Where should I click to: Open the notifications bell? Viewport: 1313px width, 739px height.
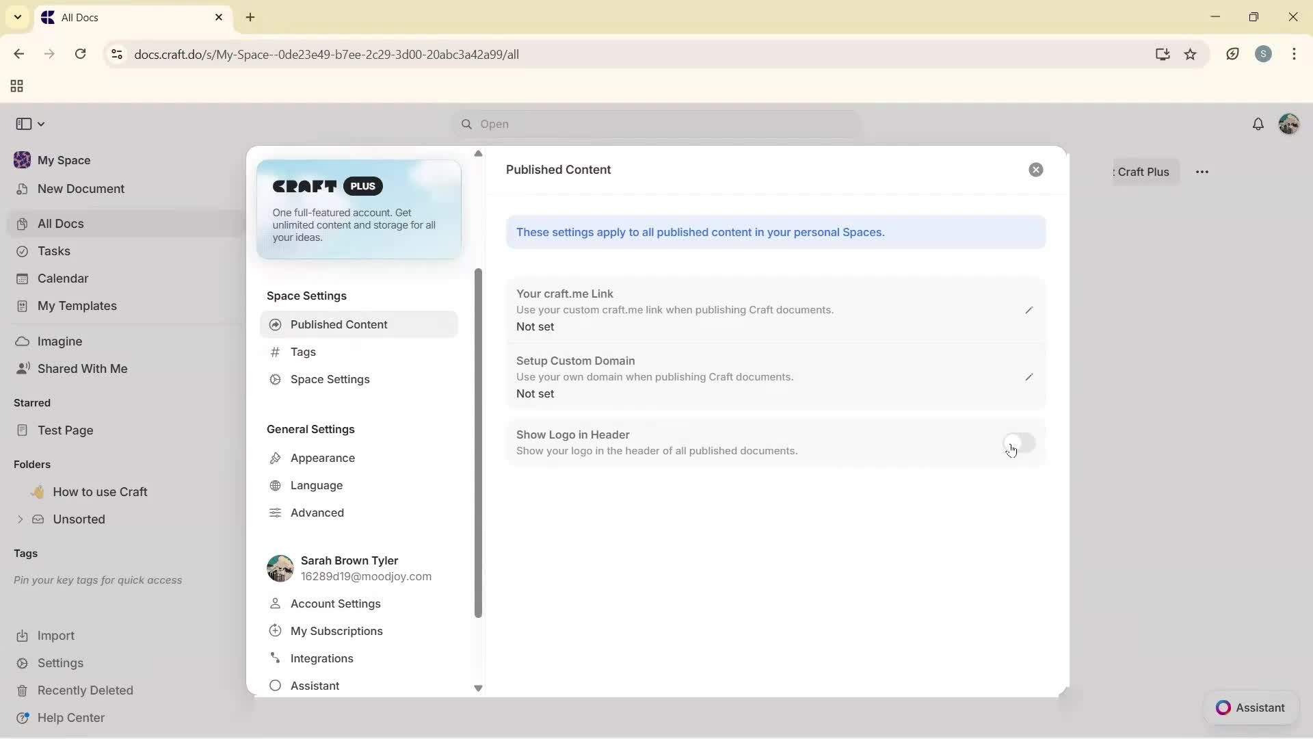pos(1259,124)
